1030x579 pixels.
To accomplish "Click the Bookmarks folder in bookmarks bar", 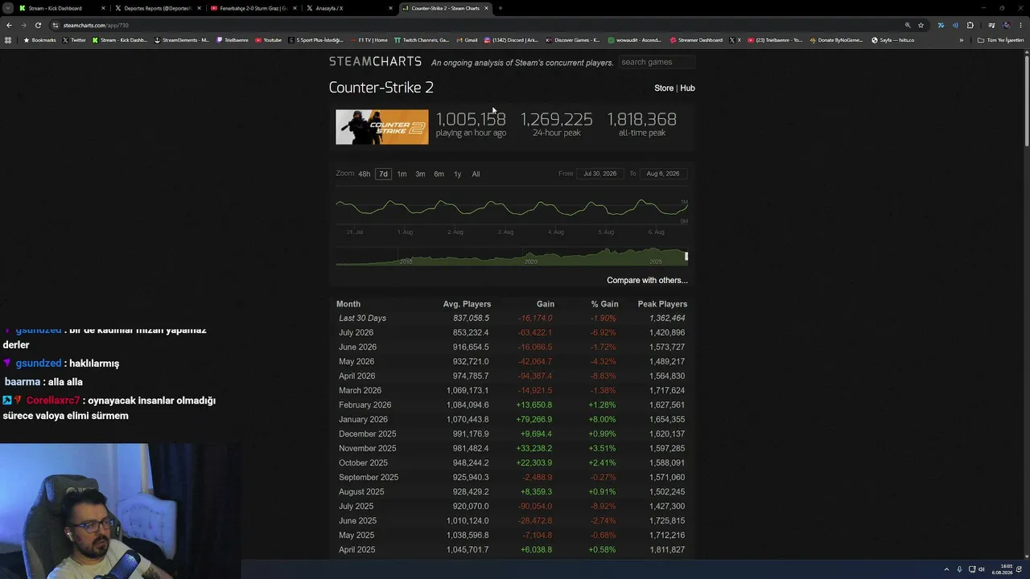I will pos(39,39).
